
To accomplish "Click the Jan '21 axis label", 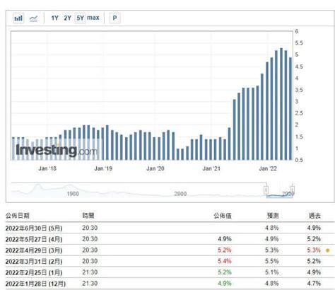I will 211,168.
